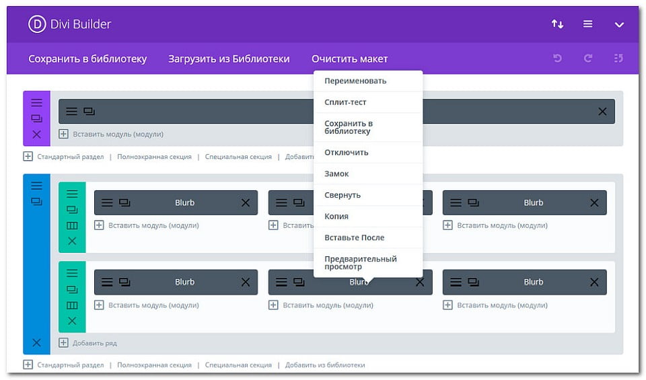Click the portability import/export arrows icon
This screenshot has width=646, height=380.
(x=557, y=24)
